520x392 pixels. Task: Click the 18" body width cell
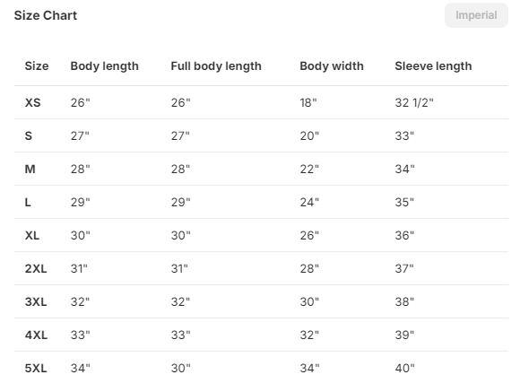point(308,102)
